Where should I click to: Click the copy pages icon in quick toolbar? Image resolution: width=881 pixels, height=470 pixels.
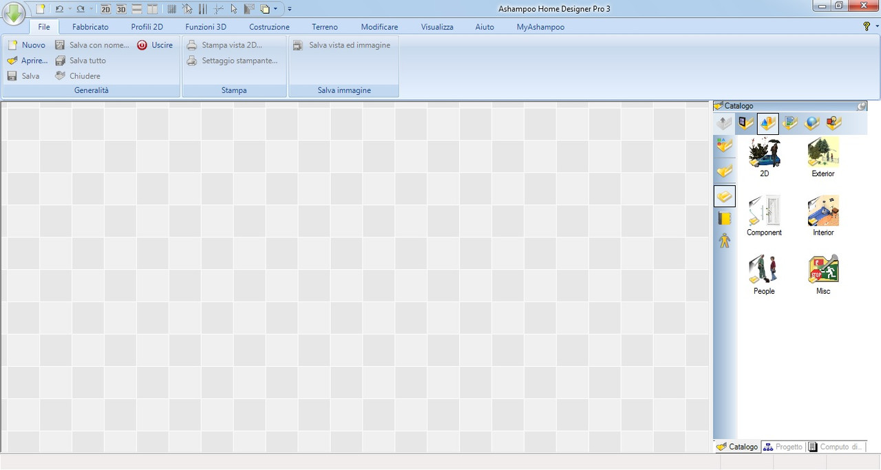pyautogui.click(x=265, y=9)
